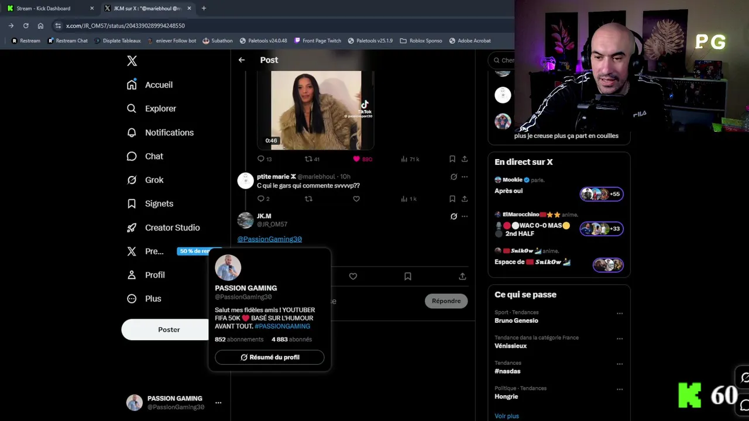Open more options for #nasdas trend

[x=620, y=364]
